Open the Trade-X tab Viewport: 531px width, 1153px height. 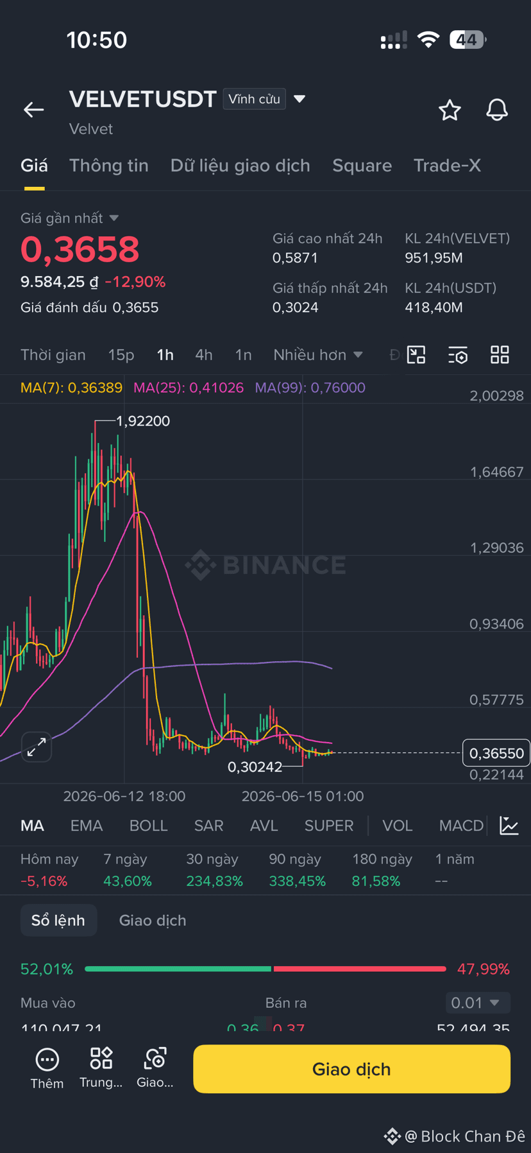[x=447, y=166]
